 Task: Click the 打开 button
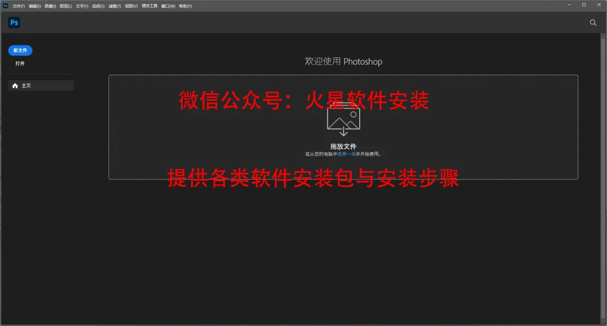tap(20, 64)
